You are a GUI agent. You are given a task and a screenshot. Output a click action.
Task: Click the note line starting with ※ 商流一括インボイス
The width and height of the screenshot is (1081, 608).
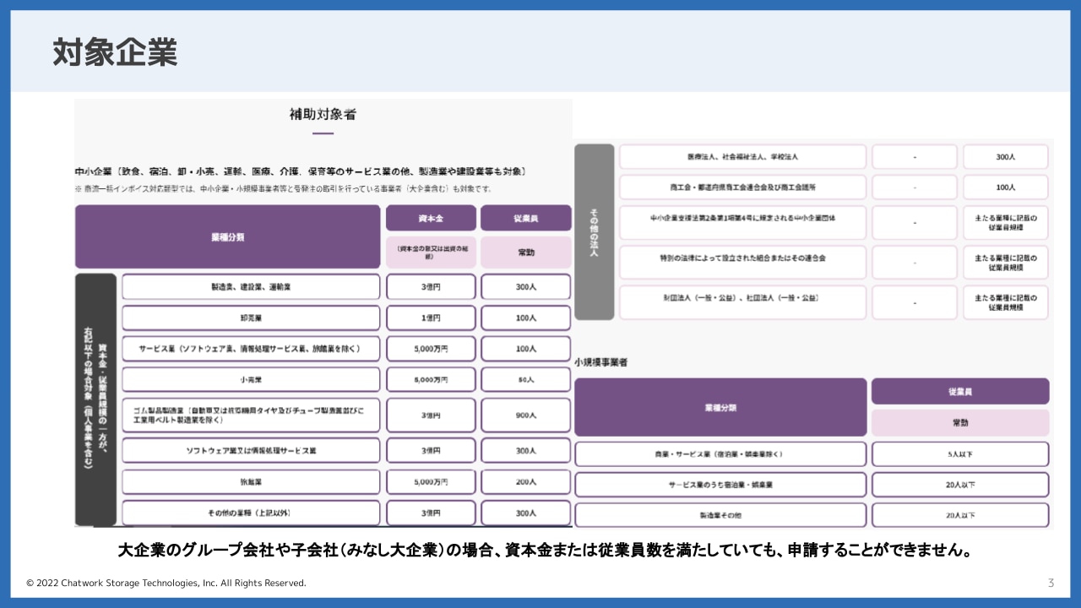[x=283, y=189]
